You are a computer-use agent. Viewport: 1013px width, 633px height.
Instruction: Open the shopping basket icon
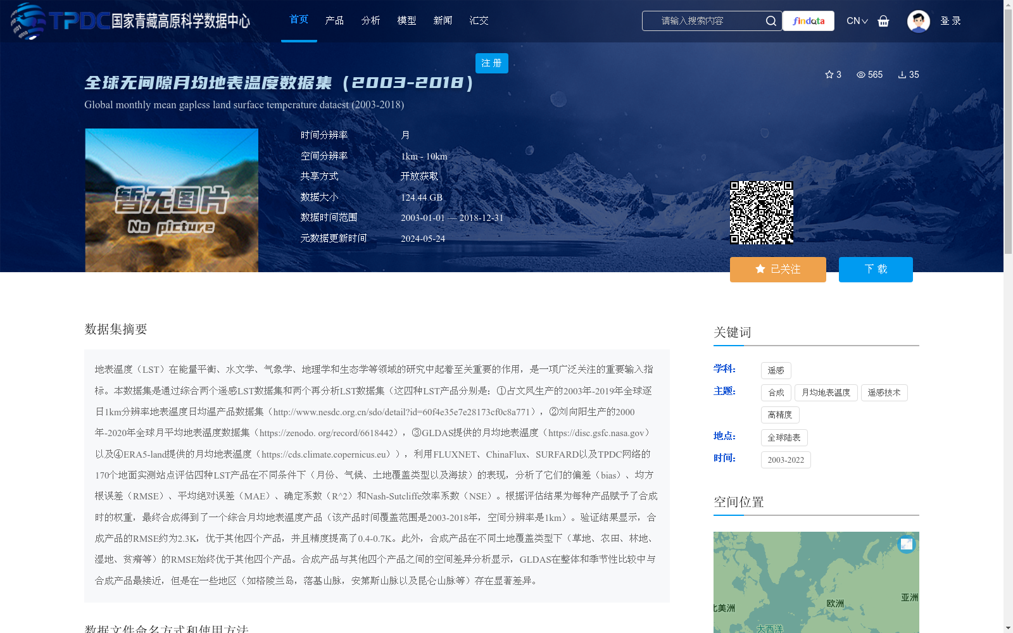[883, 21]
